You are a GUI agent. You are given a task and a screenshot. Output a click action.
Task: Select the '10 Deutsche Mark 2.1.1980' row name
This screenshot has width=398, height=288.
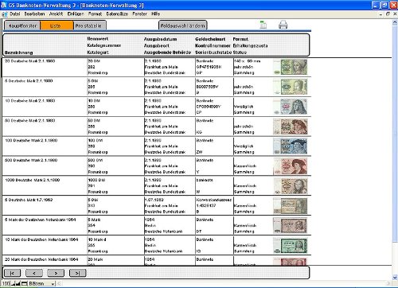pos(29,101)
